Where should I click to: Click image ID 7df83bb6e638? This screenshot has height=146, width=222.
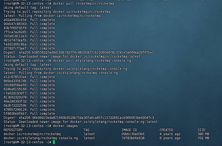133,138
